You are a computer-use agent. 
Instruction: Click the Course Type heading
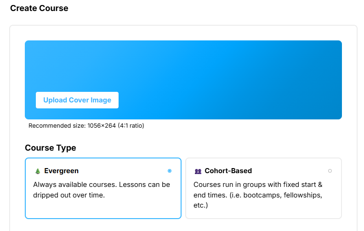click(51, 148)
